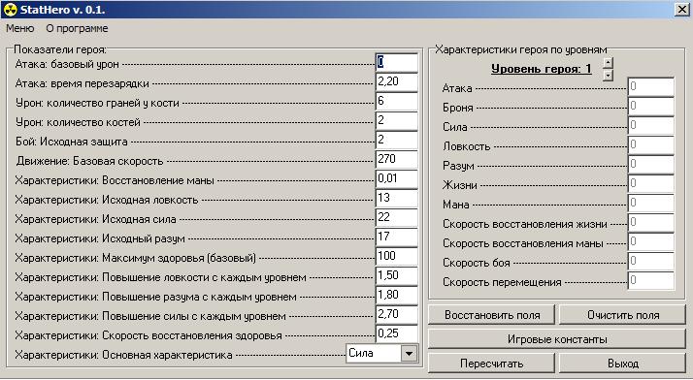Viewport: 693px width, 380px height.
Task: Click the Выход button
Action: coord(623,364)
